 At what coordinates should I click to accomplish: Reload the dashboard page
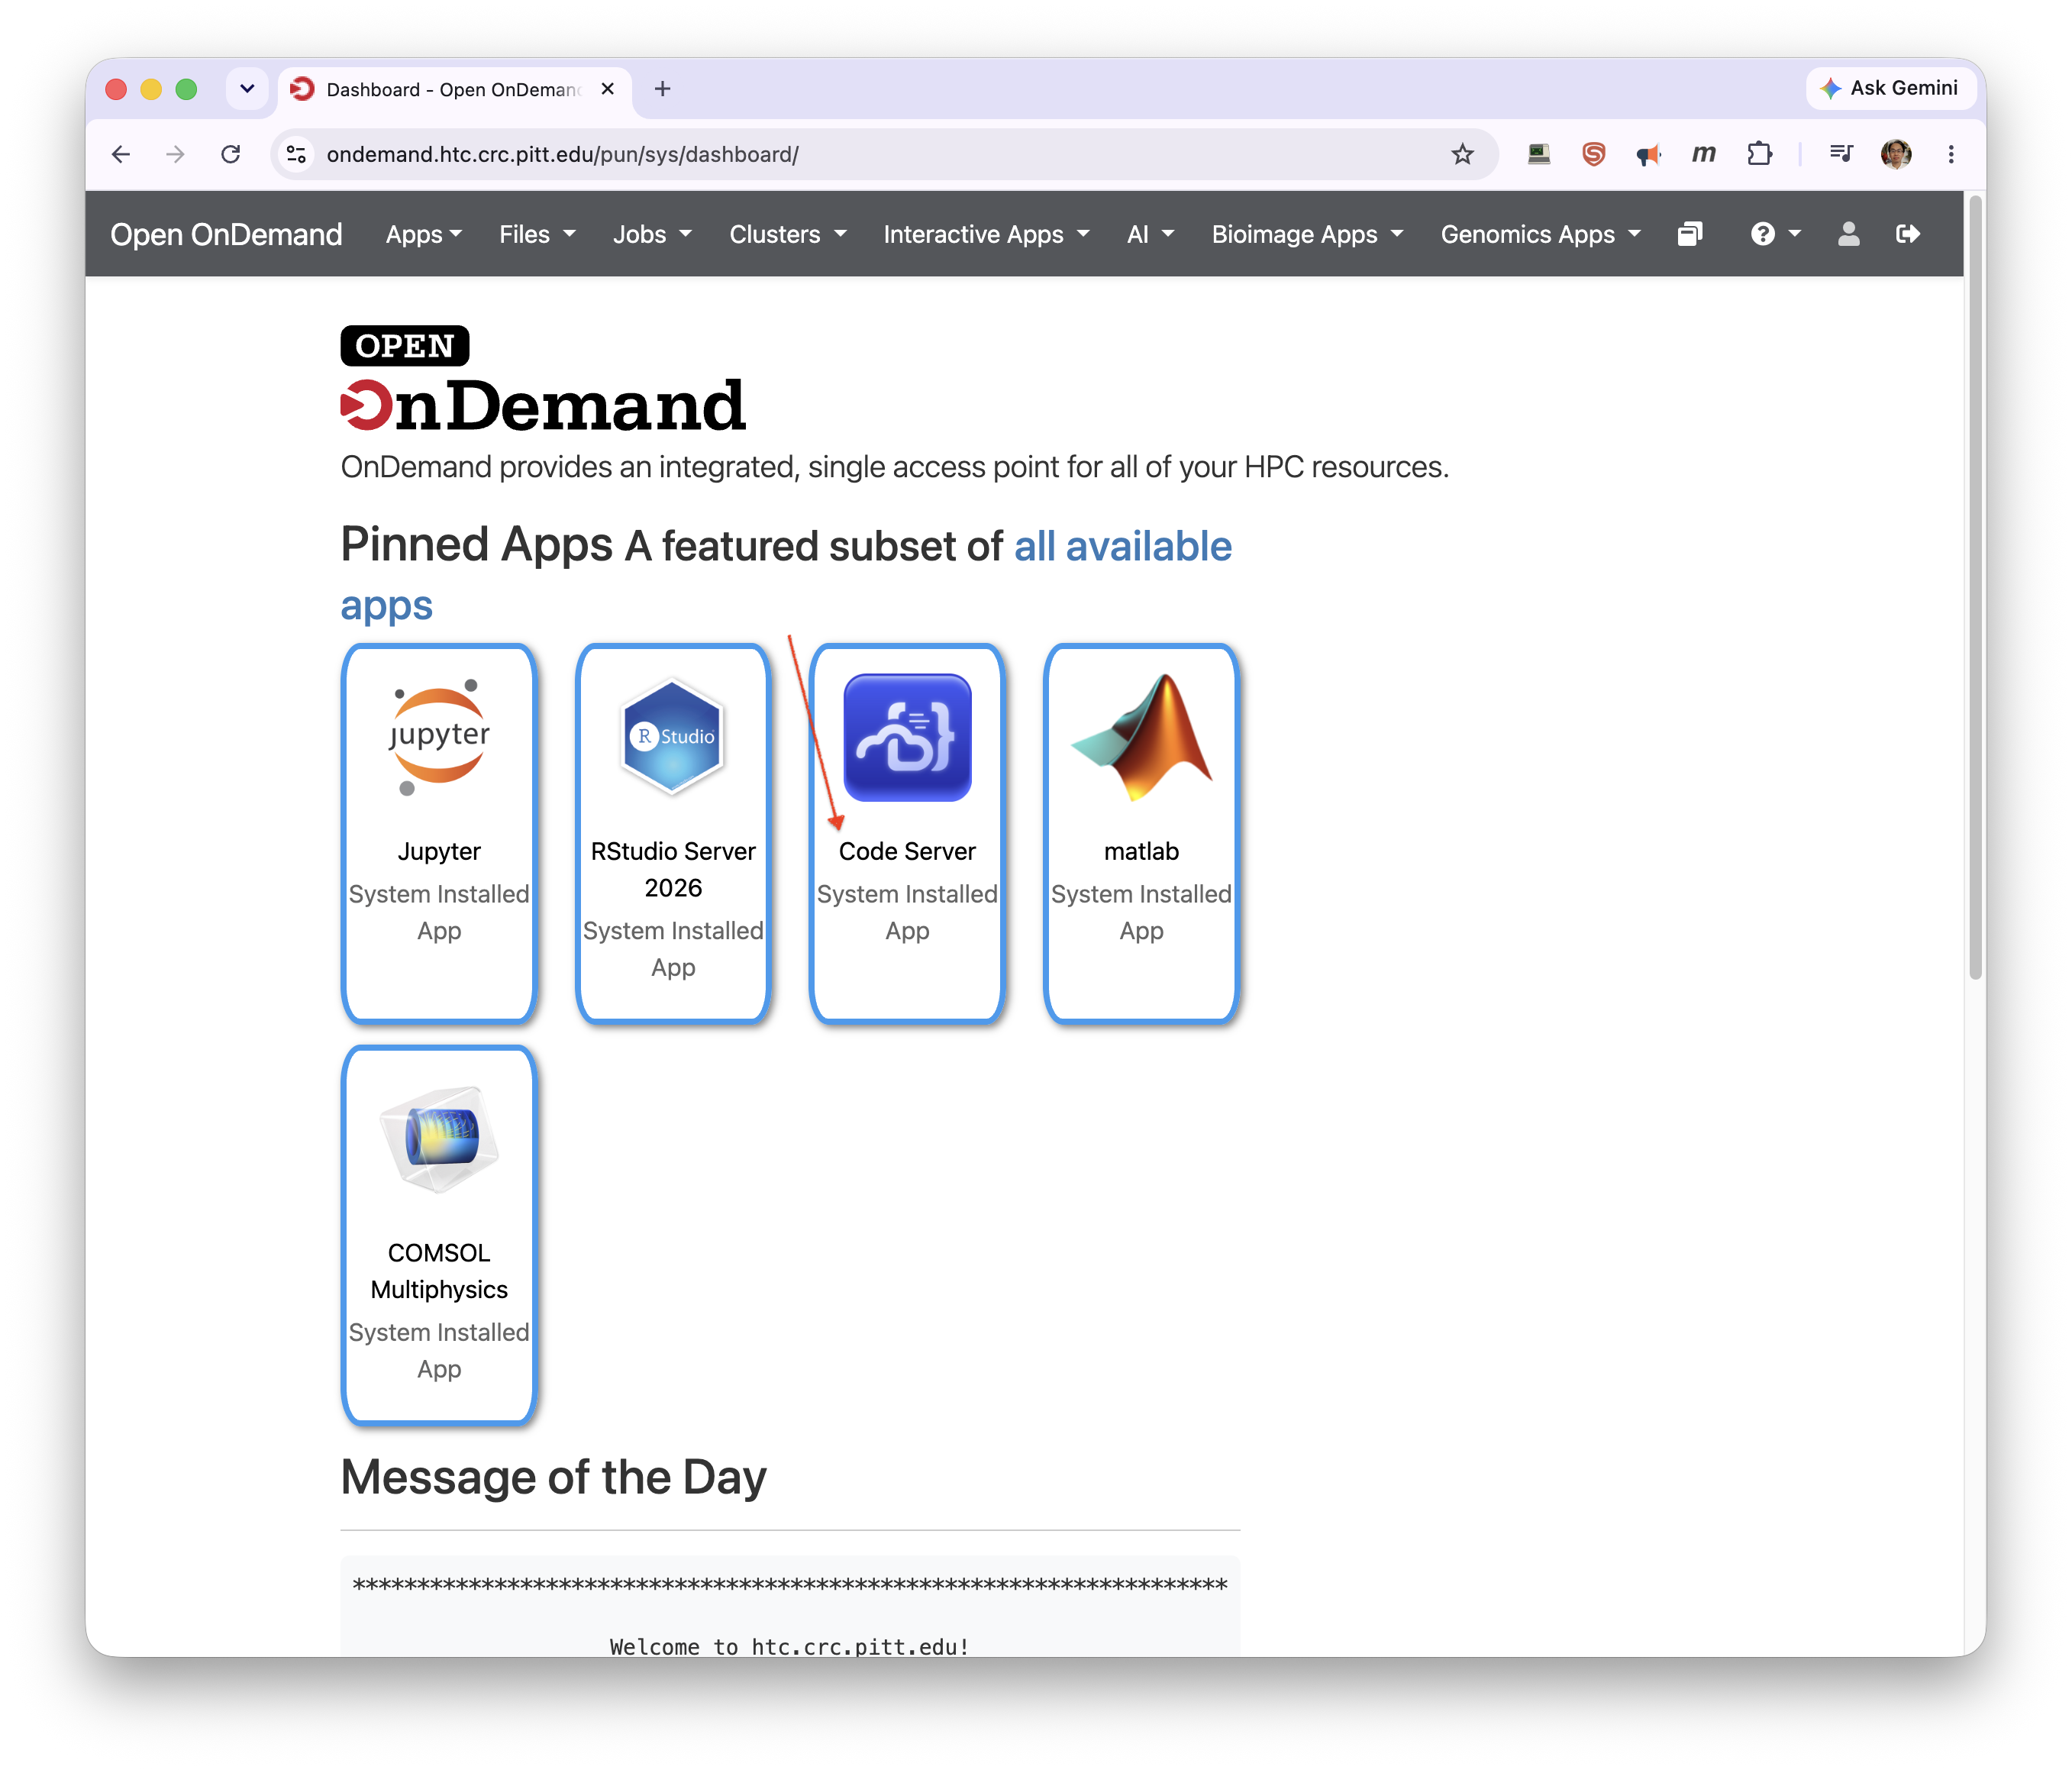click(230, 154)
